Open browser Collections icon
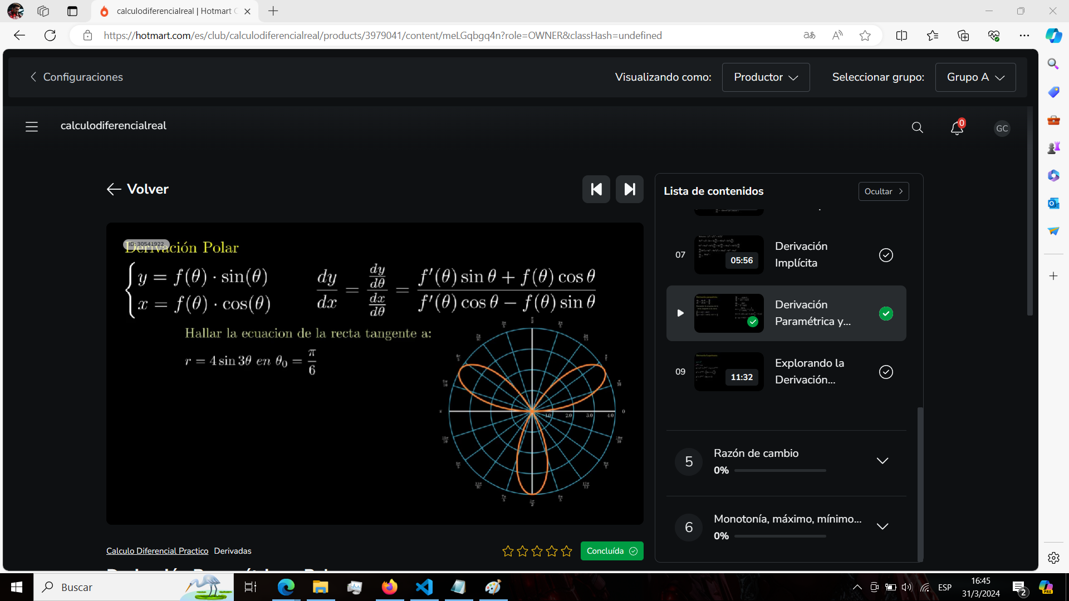 [963, 36]
